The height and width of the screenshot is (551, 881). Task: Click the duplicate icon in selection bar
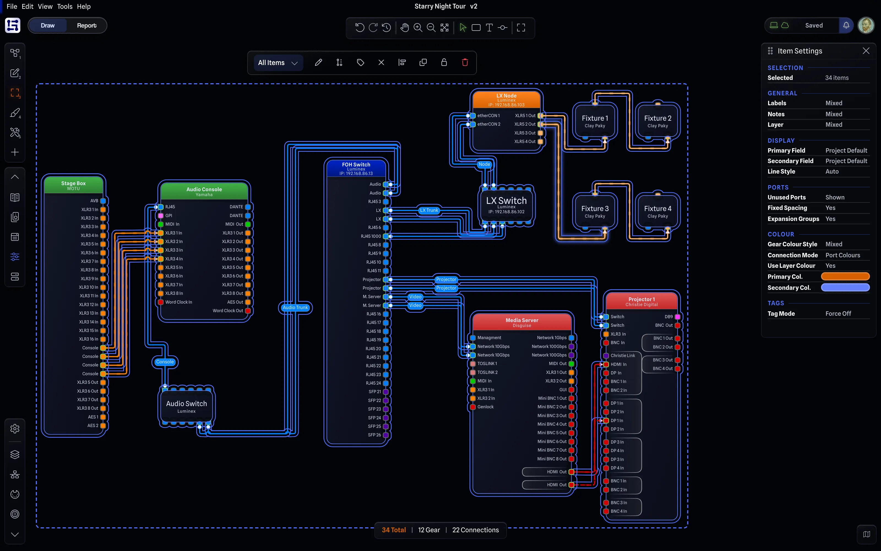point(423,63)
